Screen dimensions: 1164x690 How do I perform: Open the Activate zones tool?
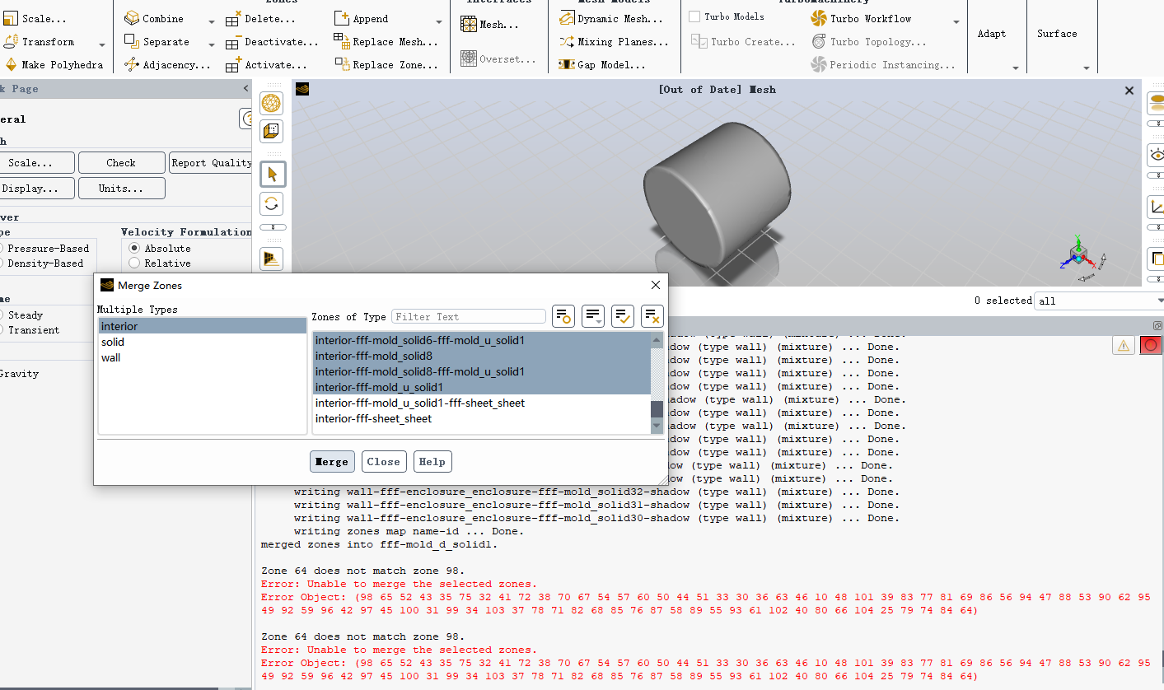[266, 65]
